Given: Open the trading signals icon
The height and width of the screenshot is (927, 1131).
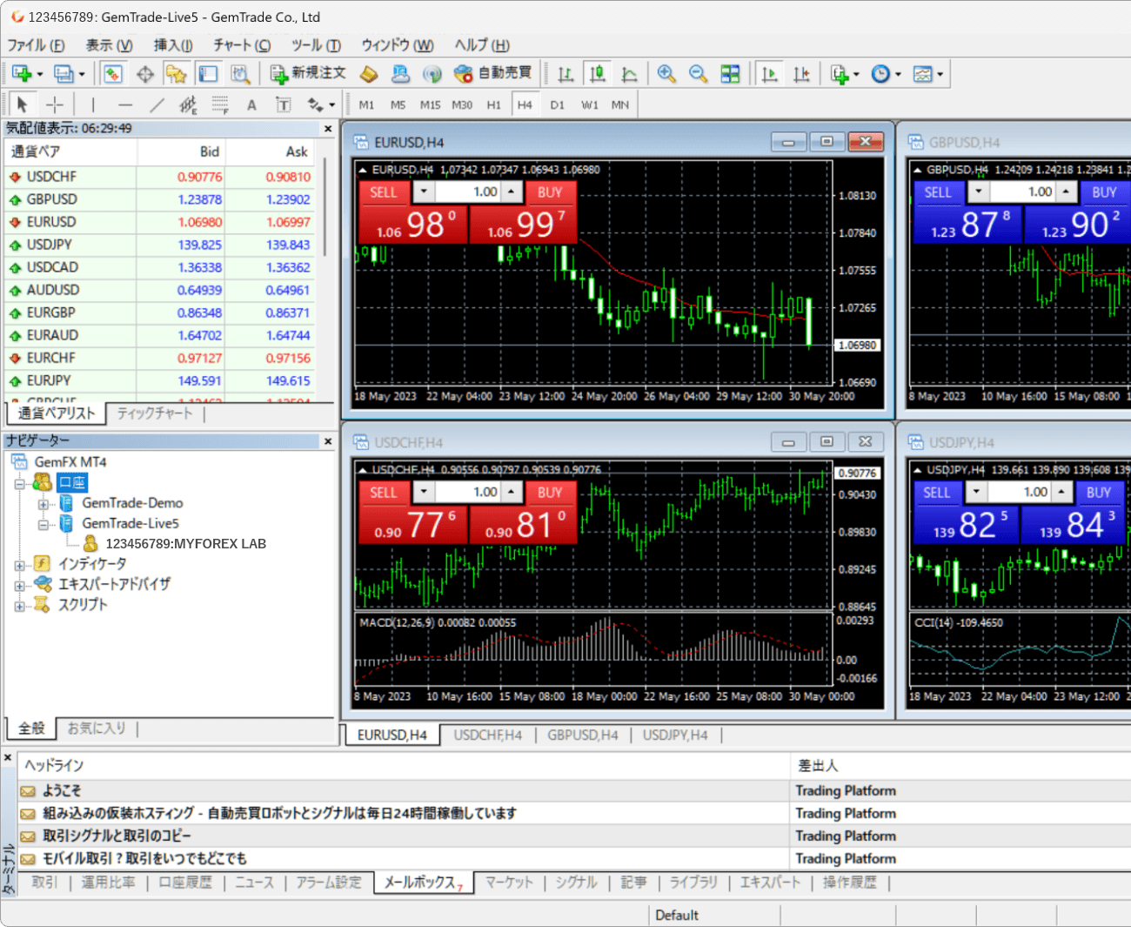Looking at the screenshot, I should pos(432,74).
